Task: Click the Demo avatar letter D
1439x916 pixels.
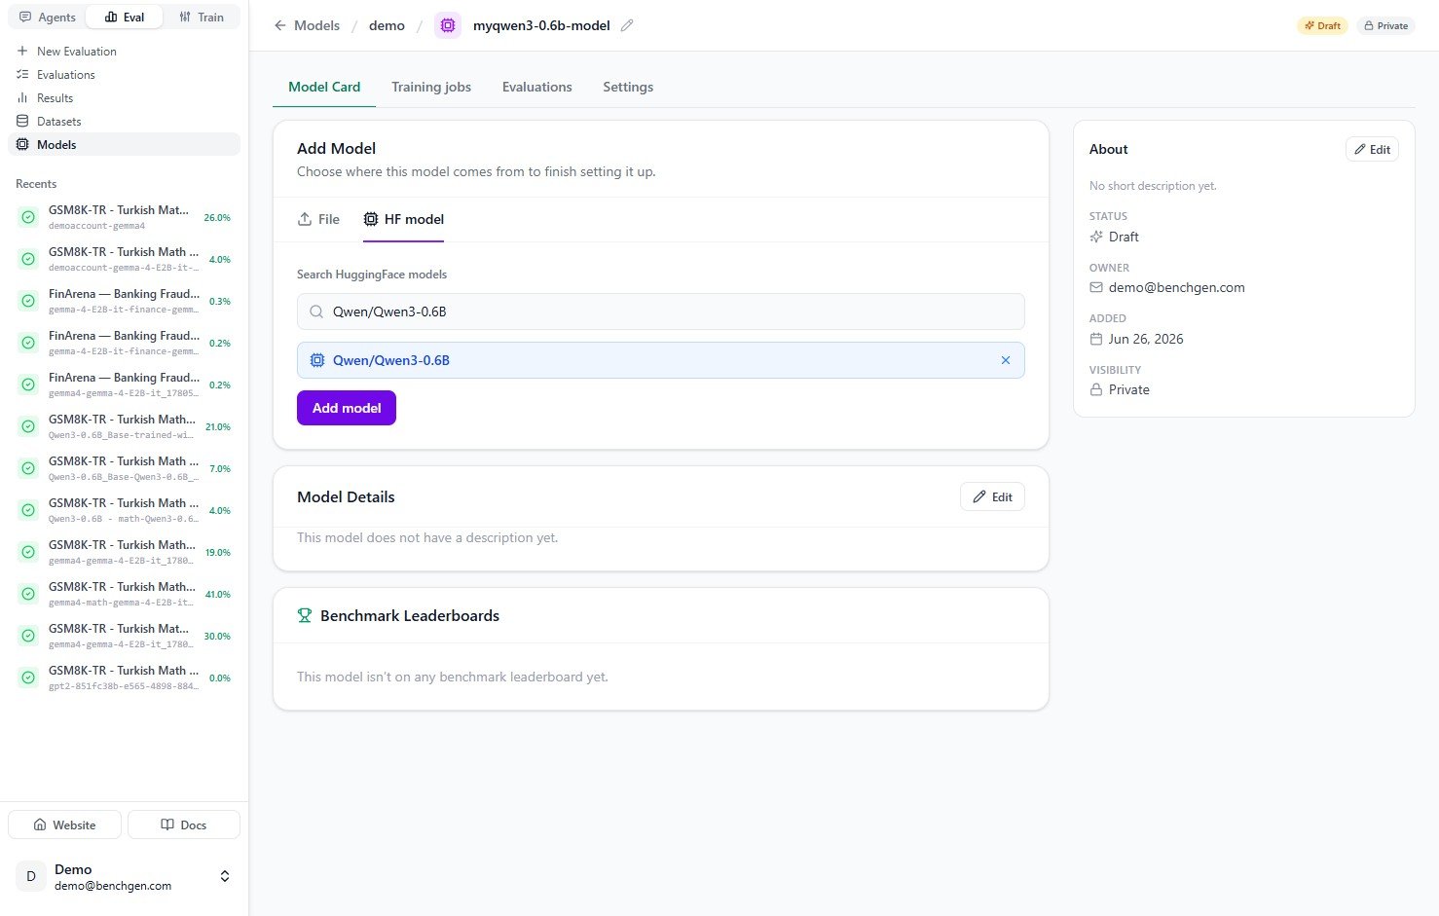Action: tap(31, 876)
